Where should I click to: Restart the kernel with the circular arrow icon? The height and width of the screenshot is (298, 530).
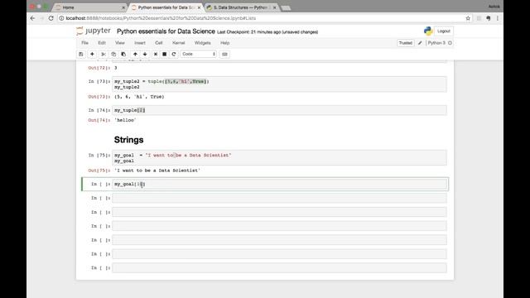tap(174, 54)
